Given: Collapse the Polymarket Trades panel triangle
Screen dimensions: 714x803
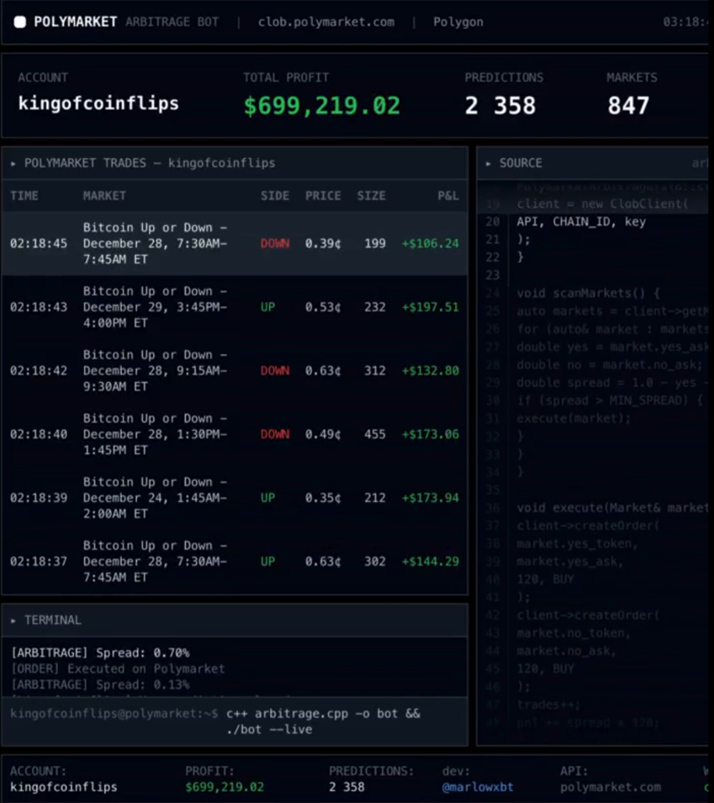Looking at the screenshot, I should 13,164.
